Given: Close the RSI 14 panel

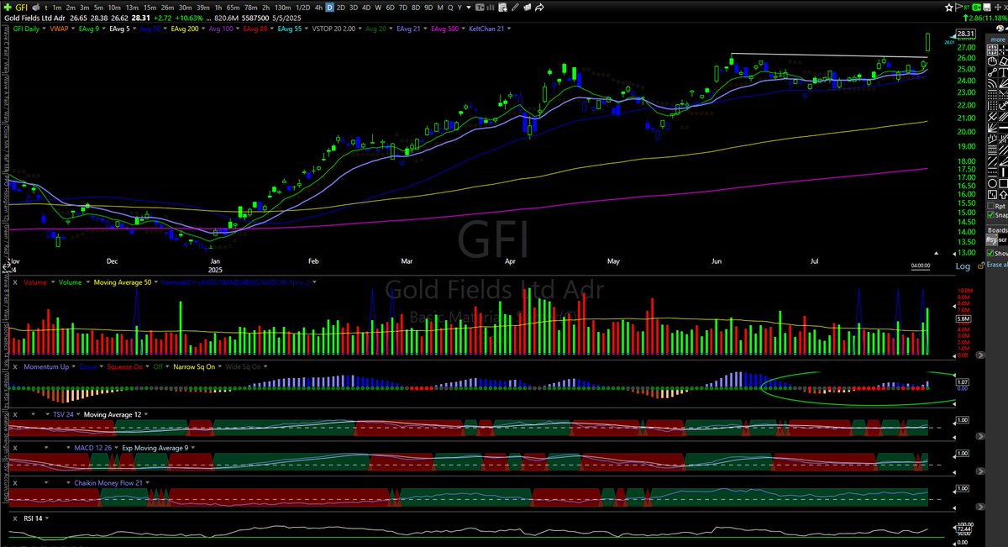Looking at the screenshot, I should (x=15, y=518).
